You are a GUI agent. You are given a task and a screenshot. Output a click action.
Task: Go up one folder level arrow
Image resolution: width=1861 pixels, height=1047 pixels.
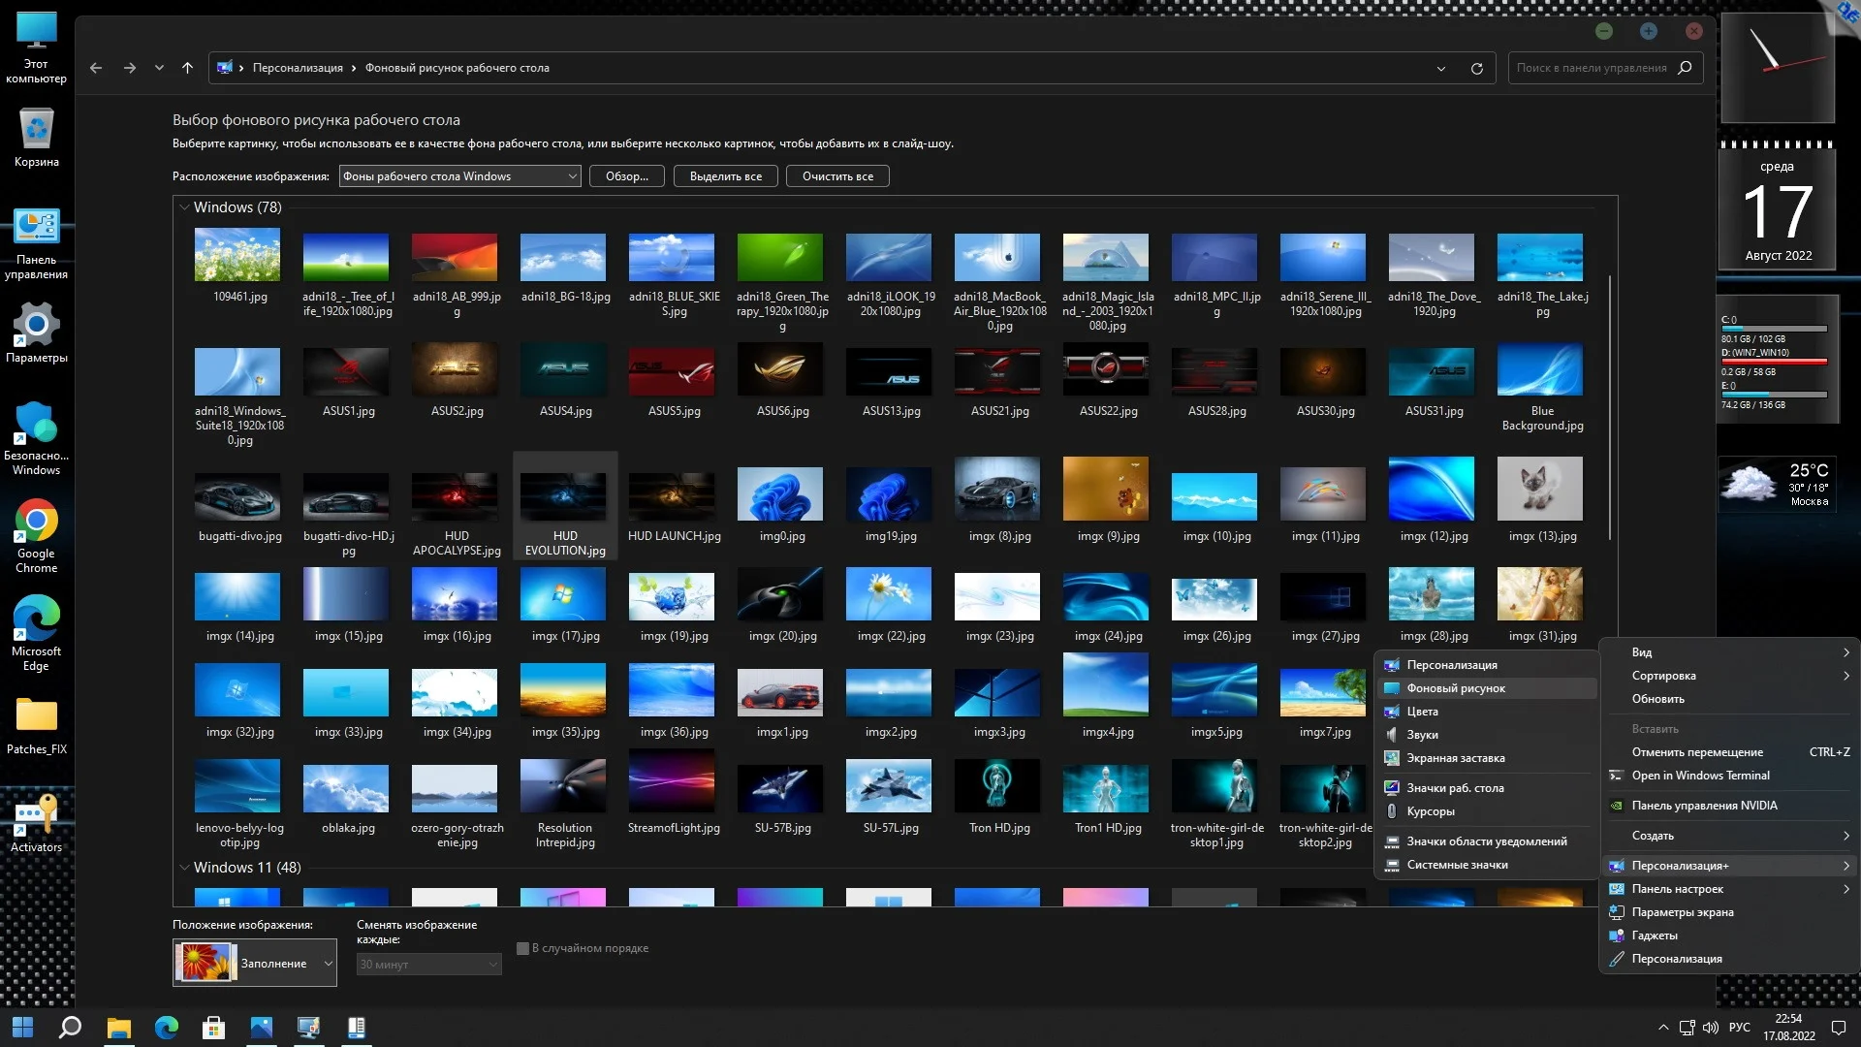coord(187,68)
